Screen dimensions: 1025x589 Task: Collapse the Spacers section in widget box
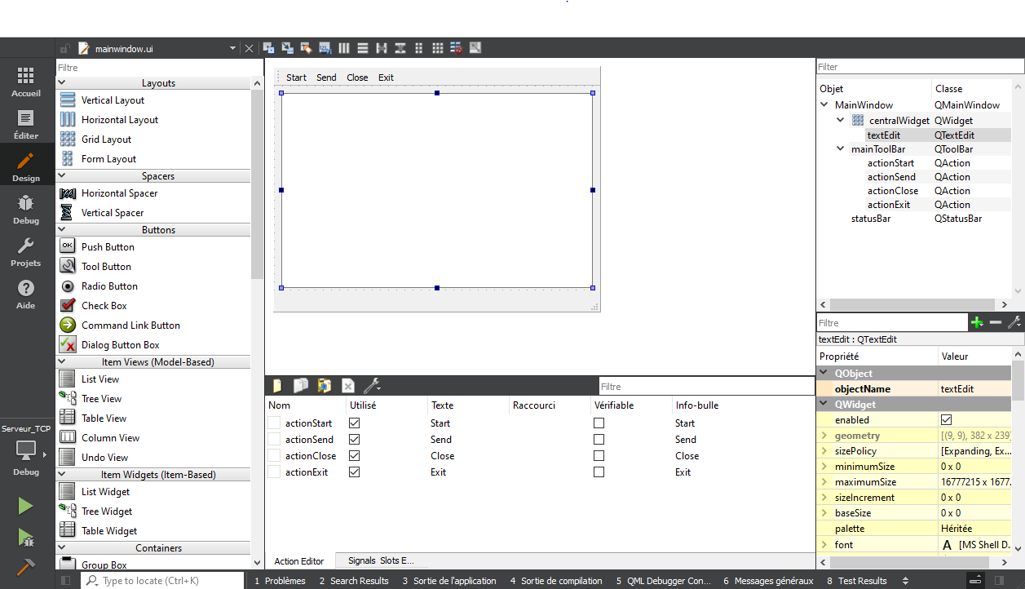tap(62, 175)
